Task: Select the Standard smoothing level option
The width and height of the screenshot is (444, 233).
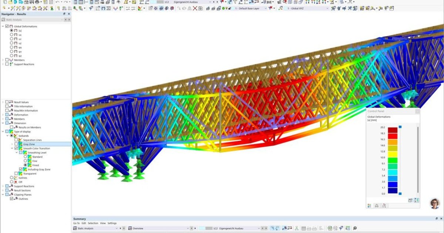Action: (x=25, y=157)
